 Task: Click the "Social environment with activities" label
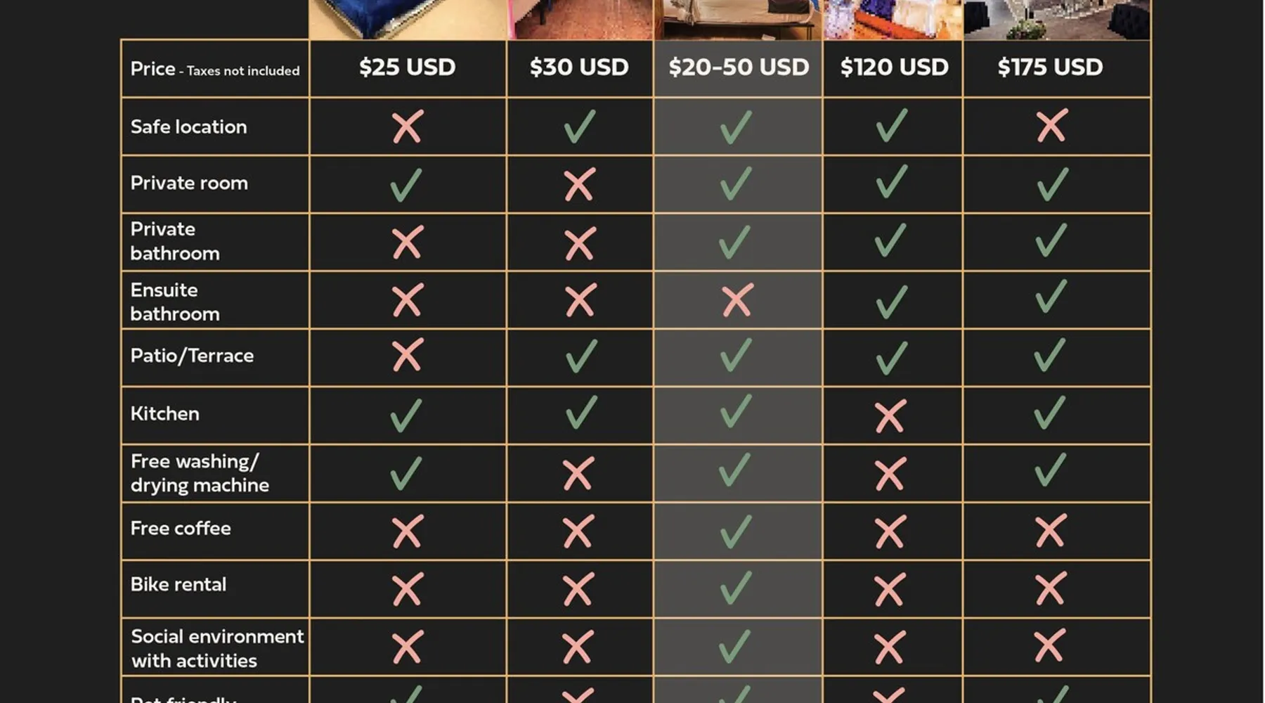pos(216,648)
